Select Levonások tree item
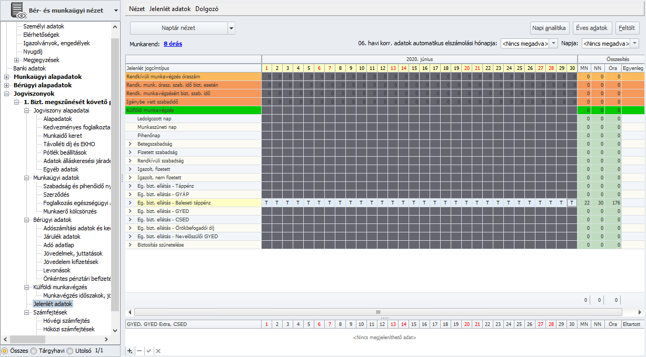 [57, 270]
